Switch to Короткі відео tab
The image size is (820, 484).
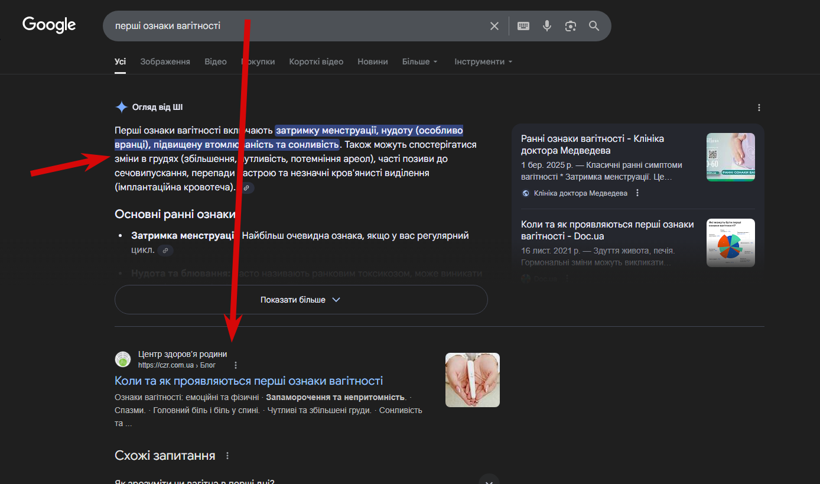(316, 61)
